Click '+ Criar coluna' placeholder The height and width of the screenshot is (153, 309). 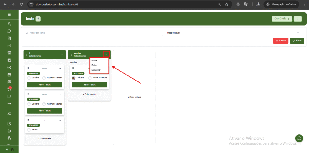(x=134, y=97)
